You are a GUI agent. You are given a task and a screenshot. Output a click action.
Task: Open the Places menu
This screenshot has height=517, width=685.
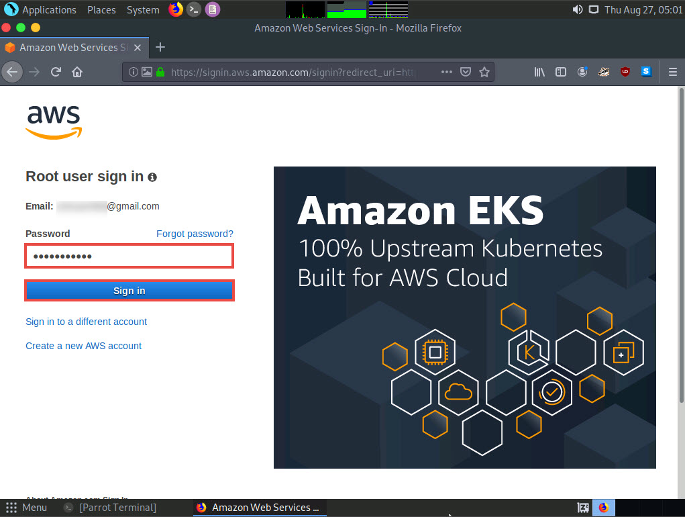coord(101,9)
